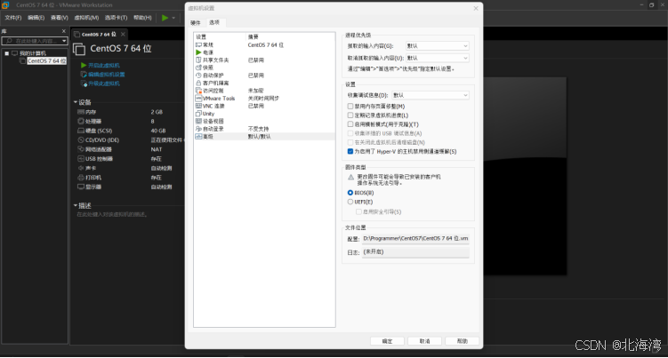The image size is (668, 358).
Task: Click the 硬盘 (SCSI) device icon
Action: (81, 131)
